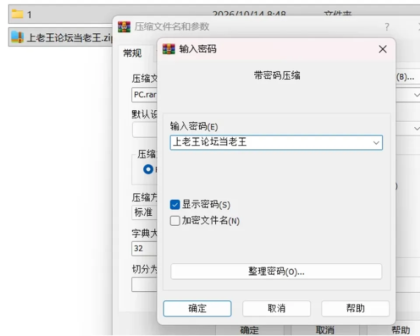Select the yellow folder icon named 1
The height and width of the screenshot is (336, 420).
(x=17, y=14)
